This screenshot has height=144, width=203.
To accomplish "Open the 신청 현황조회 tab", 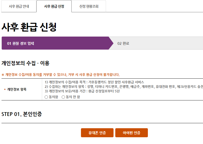I will (89, 6).
